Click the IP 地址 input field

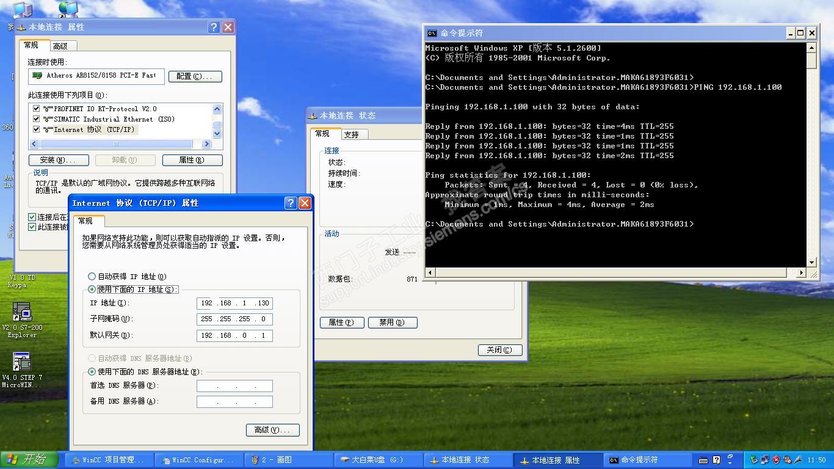click(x=234, y=303)
